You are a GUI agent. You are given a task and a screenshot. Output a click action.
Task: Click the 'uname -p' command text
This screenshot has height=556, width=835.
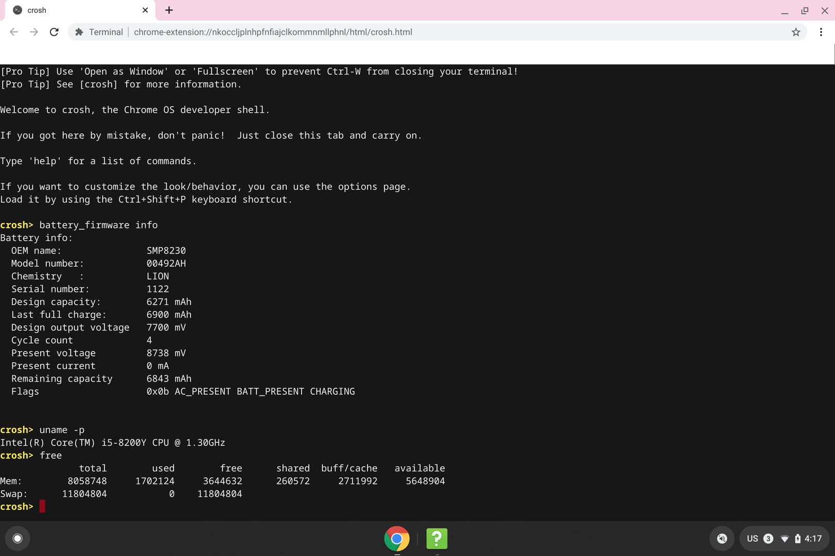click(x=62, y=430)
